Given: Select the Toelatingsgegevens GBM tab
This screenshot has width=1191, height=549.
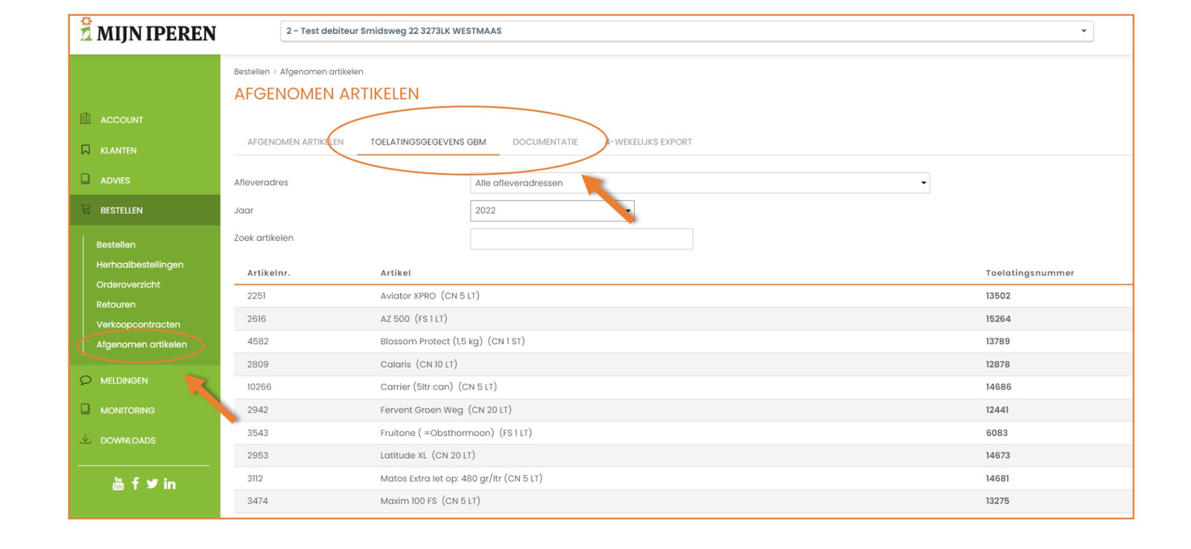Looking at the screenshot, I should click(x=428, y=142).
